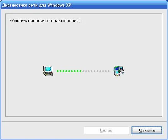The width and height of the screenshot is (168, 140).
Task: Click the cyan monitor screen of the local computer icon
Action: click(x=48, y=69)
